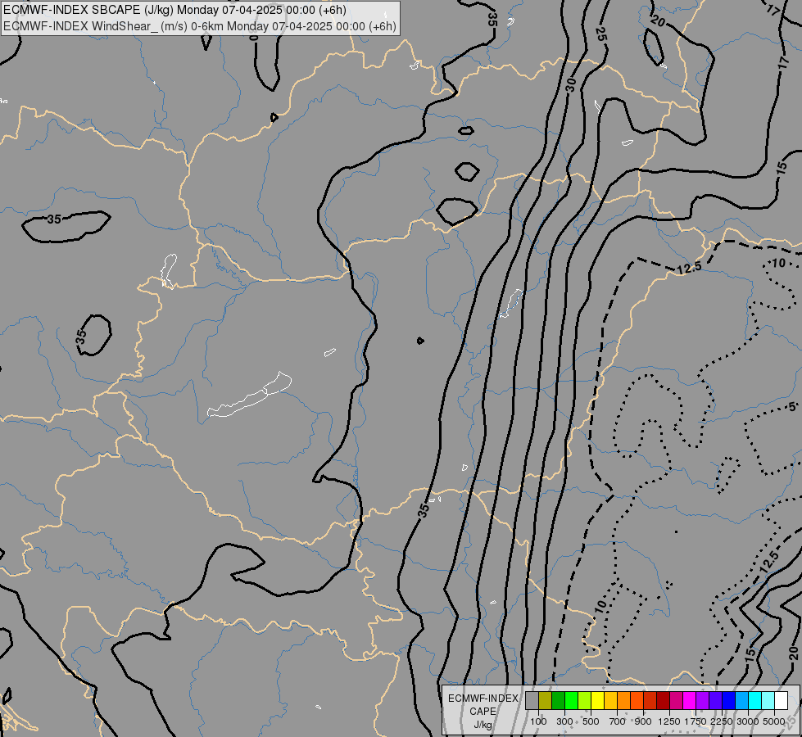Image resolution: width=802 pixels, height=737 pixels.
Task: Click the 1750 value on legend scale
Action: [696, 721]
